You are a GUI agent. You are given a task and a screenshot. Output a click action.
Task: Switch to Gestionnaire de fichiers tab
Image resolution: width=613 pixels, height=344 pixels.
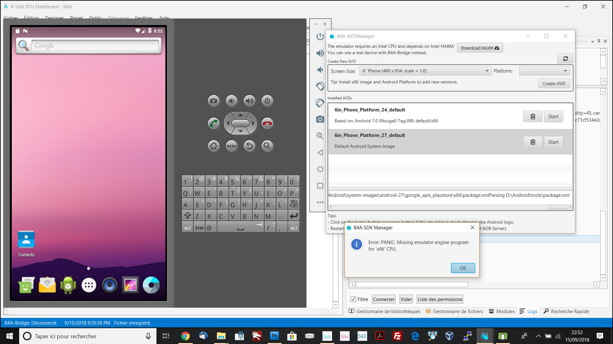tap(454, 312)
